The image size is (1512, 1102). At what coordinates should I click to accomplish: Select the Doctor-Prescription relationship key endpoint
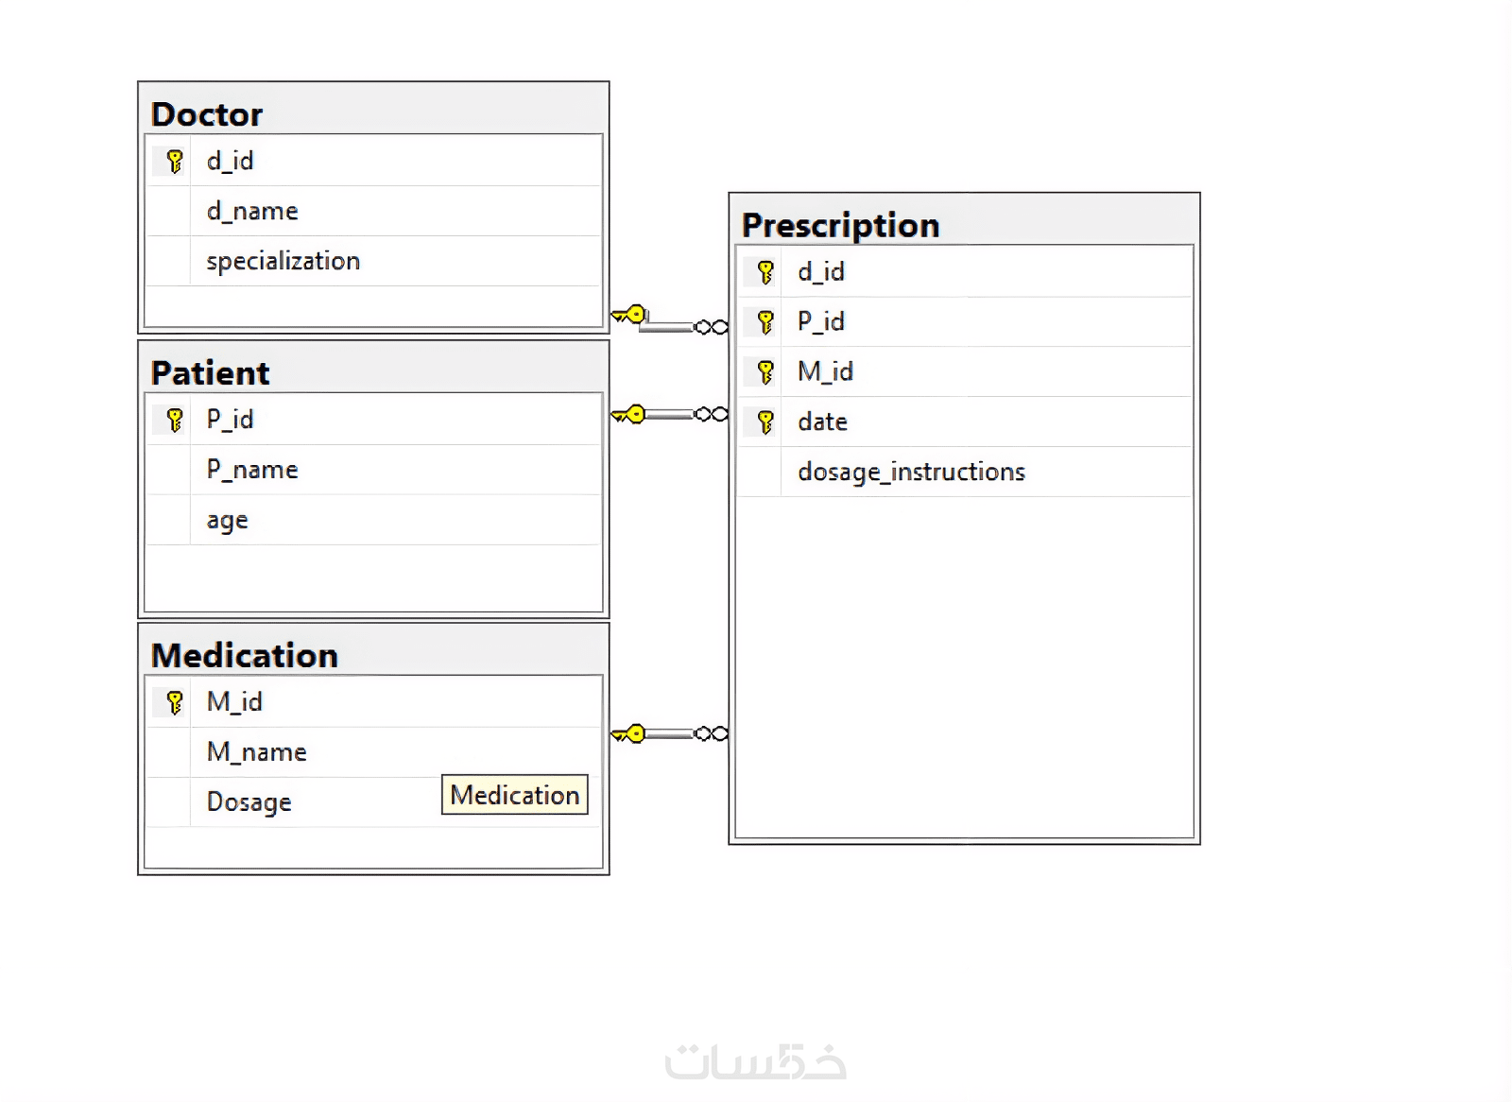[630, 315]
